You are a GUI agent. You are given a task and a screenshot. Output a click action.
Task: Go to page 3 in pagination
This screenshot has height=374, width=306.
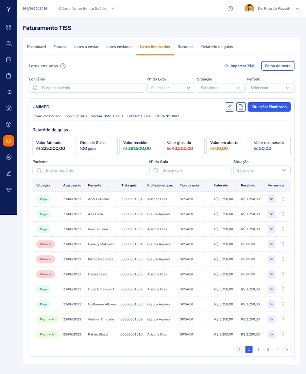[268, 350]
